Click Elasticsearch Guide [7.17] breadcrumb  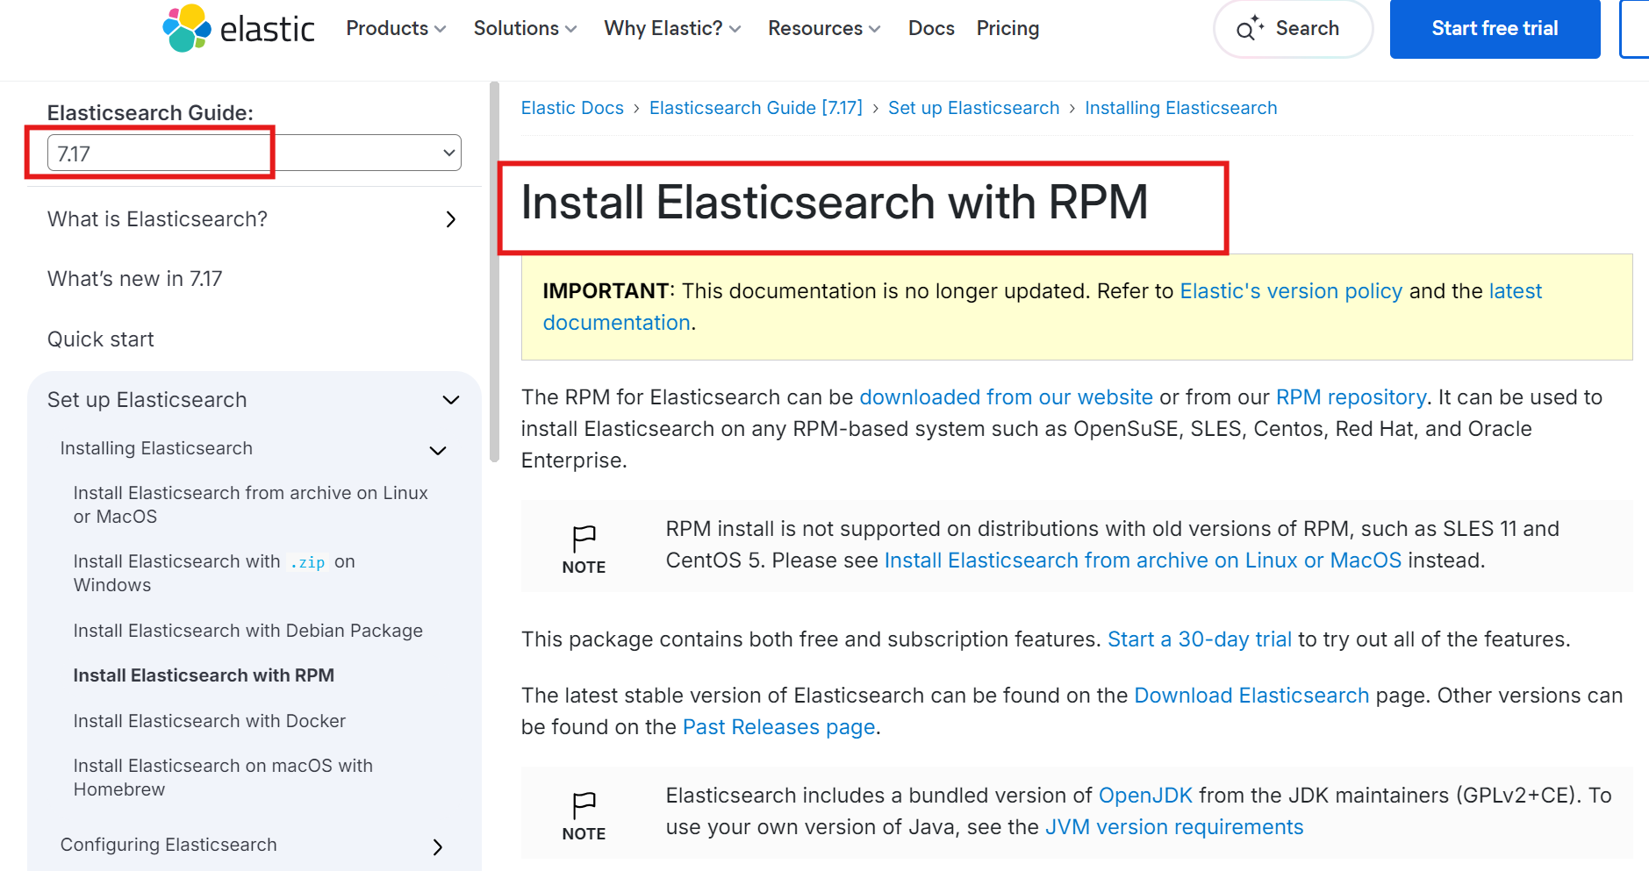click(x=756, y=108)
